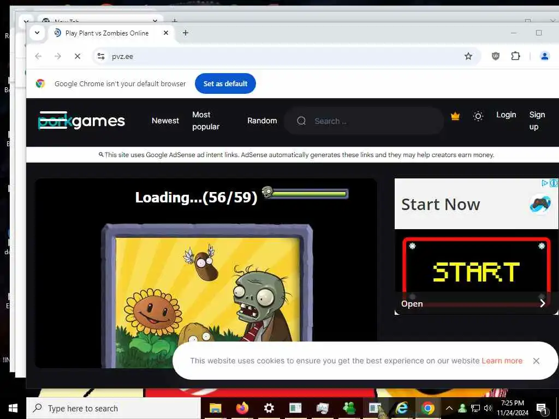Click the AdChoices icon on the ad
Screen dimensions: 559x419
tap(545, 183)
